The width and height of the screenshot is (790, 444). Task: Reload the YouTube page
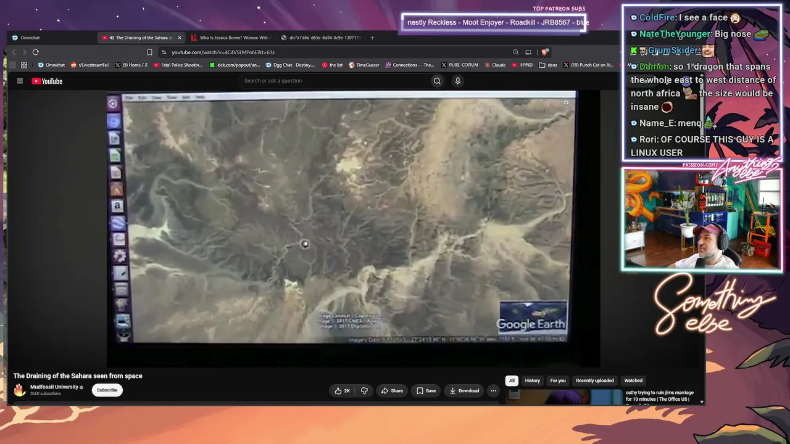pos(36,52)
